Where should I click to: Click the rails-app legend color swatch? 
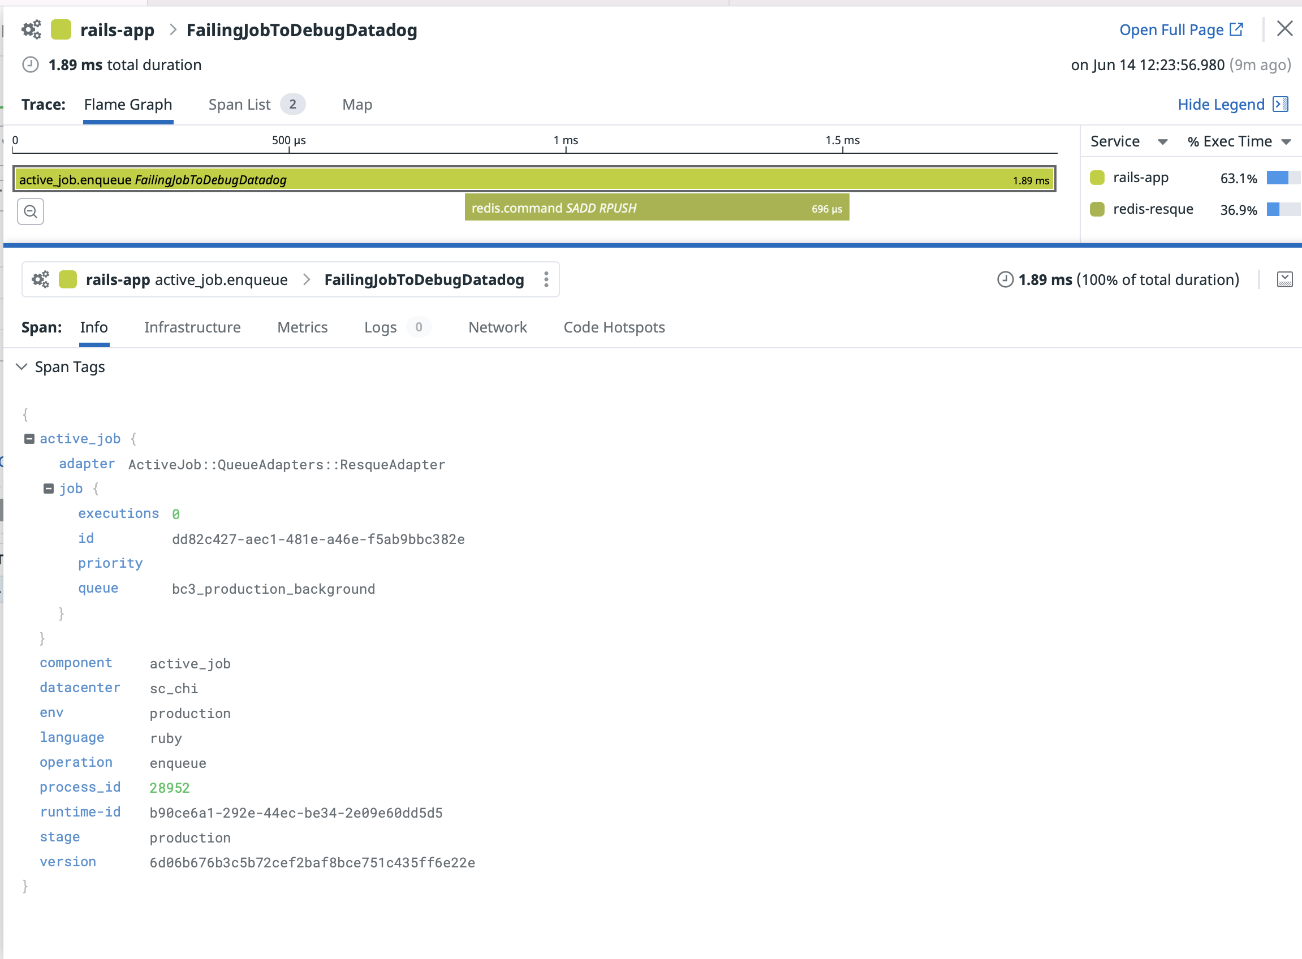click(1097, 178)
